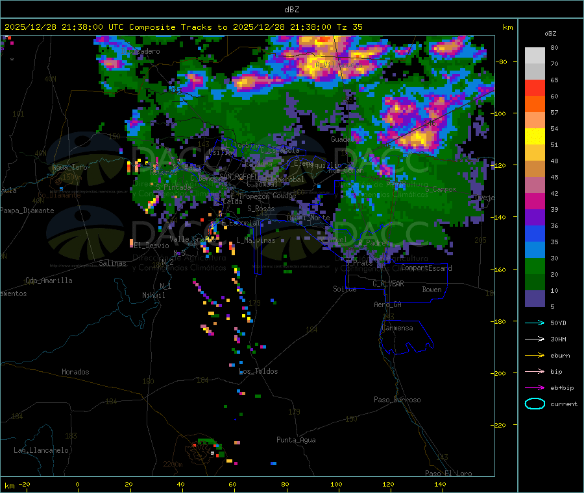This screenshot has height=493, width=584.
Task: Click the -80 tick on the y-axis
Action: 501,62
